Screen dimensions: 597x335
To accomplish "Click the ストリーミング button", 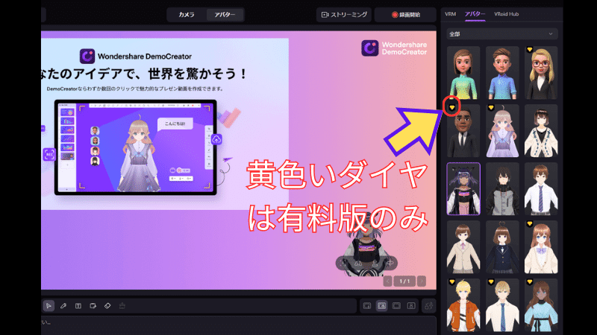I will [344, 14].
